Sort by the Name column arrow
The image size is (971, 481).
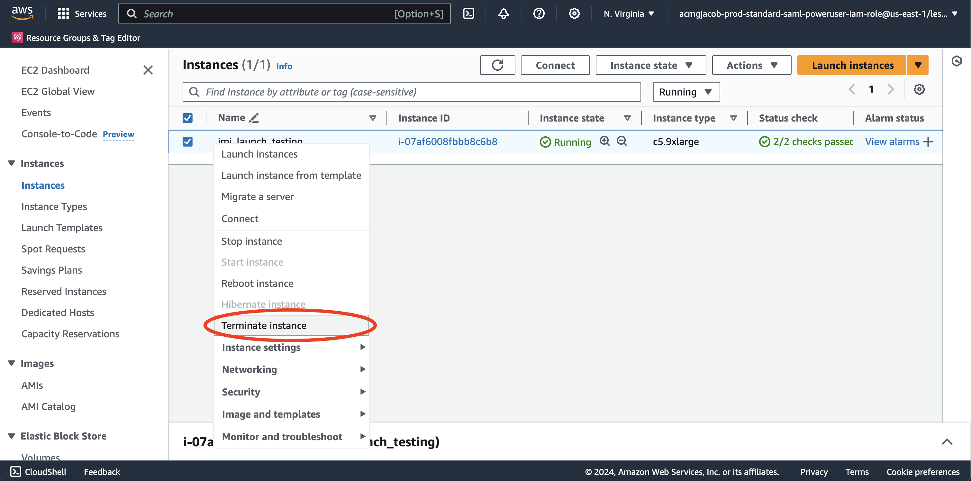(373, 118)
